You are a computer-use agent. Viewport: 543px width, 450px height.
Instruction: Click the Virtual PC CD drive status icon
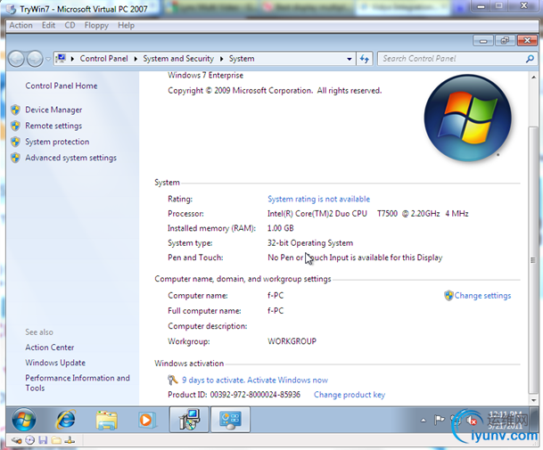click(30, 440)
